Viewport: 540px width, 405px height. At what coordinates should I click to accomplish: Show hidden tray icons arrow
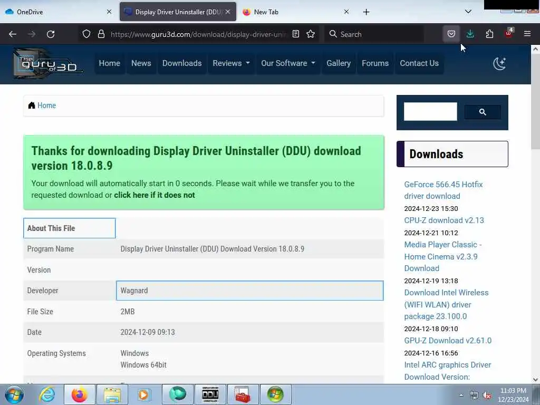(x=461, y=395)
